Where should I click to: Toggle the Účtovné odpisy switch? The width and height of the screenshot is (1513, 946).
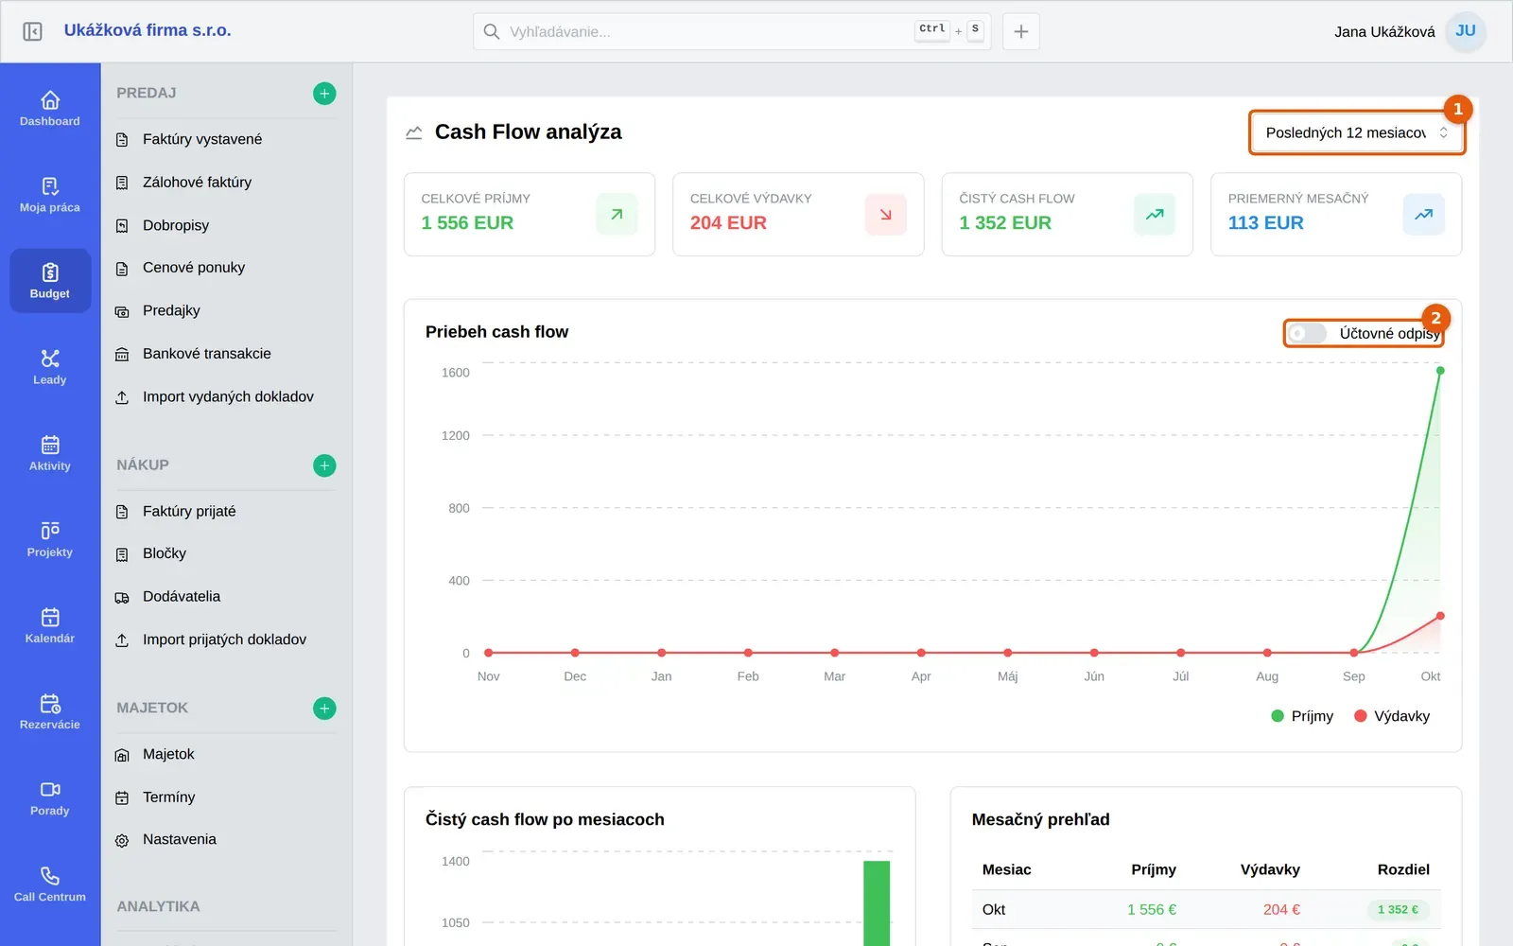(1308, 333)
